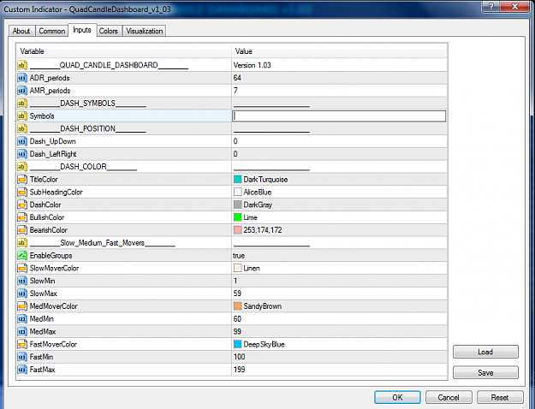Click the Dash_LeftRight value 0

(x=235, y=154)
